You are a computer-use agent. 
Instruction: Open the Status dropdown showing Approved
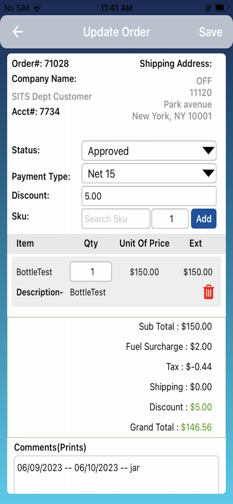pyautogui.click(x=149, y=151)
